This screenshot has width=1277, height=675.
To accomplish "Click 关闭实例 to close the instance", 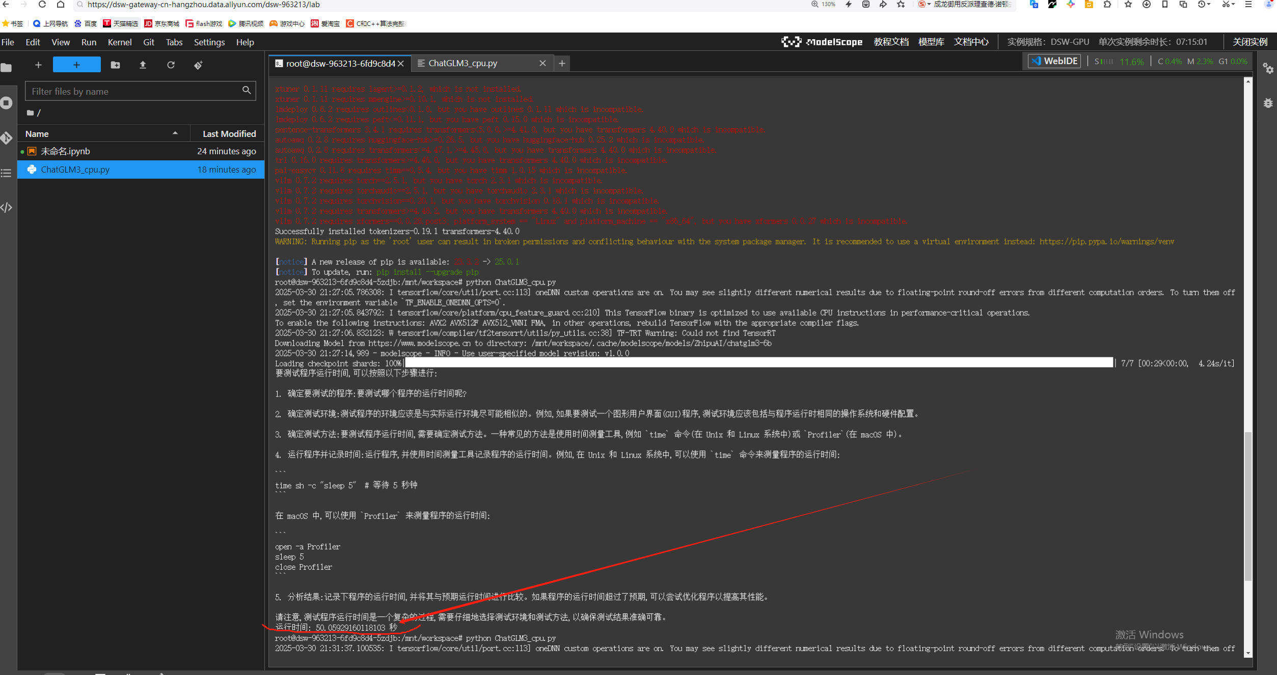I will pos(1249,42).
